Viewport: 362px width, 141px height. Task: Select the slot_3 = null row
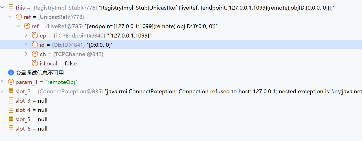coord(31,101)
